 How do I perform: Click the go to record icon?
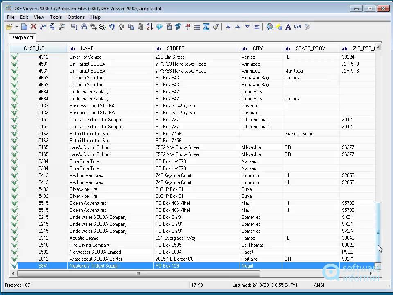(74, 27)
